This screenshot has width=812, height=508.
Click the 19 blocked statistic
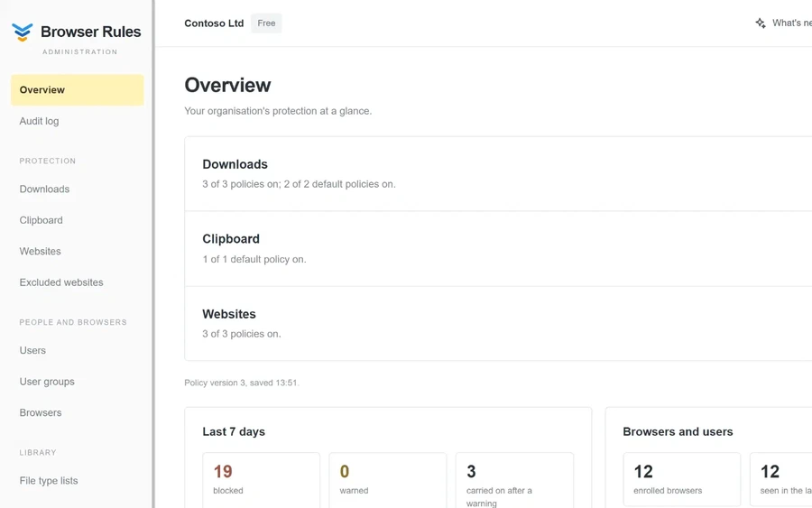pyautogui.click(x=261, y=479)
